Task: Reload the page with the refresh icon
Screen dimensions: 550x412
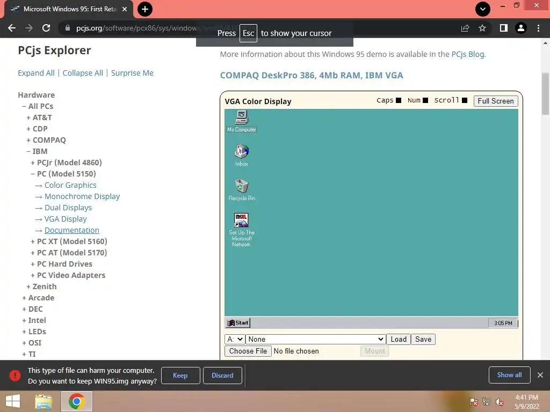Action: (x=46, y=28)
